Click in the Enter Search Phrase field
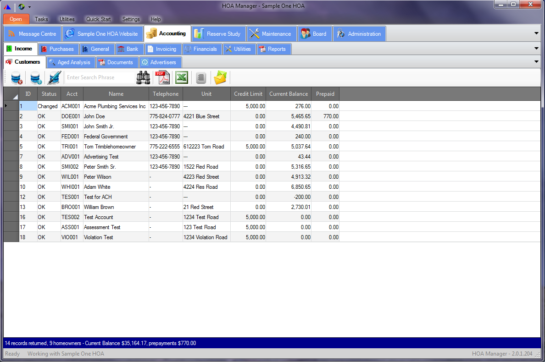The height and width of the screenshot is (362, 545). [99, 77]
